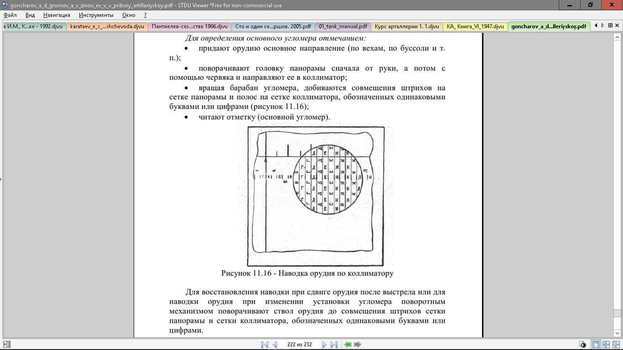Select the multi-page grid layout icon
The height and width of the screenshot is (350, 623).
tap(606, 345)
